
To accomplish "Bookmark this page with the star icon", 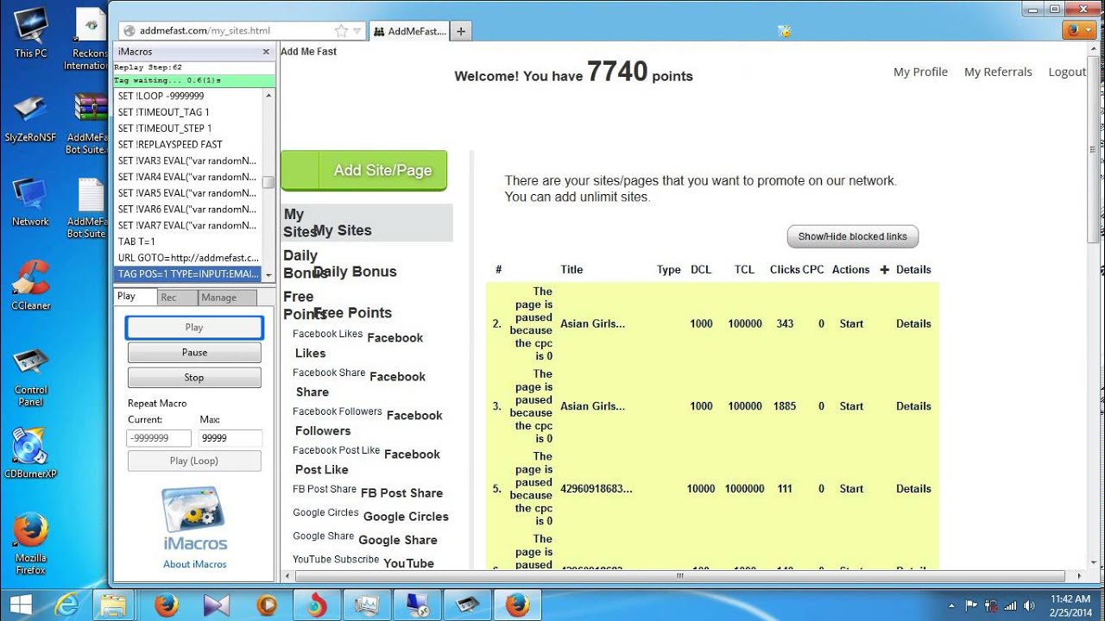I will [x=342, y=30].
